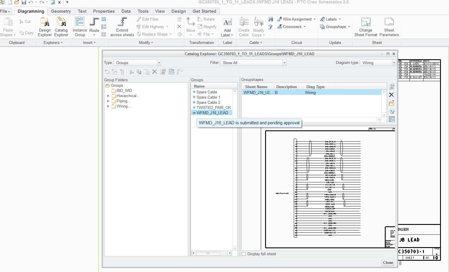Select the WFMD_J16_LEAD group
This screenshot has width=449, height=272.
click(x=212, y=113)
